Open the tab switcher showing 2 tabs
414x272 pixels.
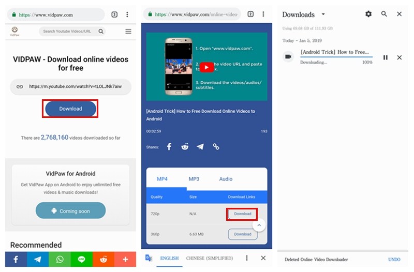(250, 14)
